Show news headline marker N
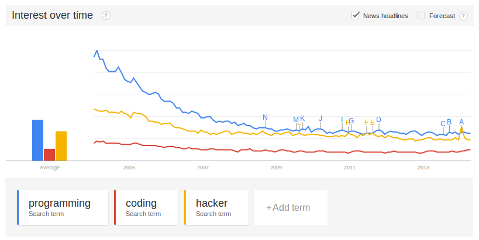Screen dimensions: 479x240 [265, 117]
